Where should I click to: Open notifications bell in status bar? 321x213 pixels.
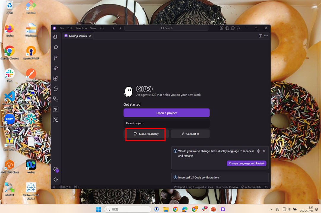click(x=266, y=187)
